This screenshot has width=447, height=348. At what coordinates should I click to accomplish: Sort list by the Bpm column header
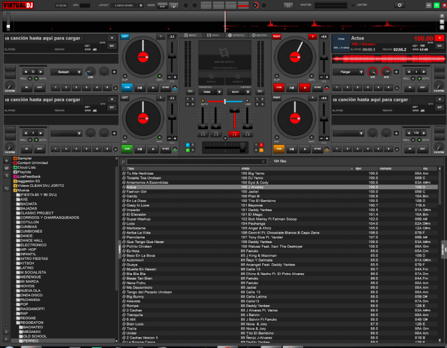pyautogui.click(x=366, y=169)
